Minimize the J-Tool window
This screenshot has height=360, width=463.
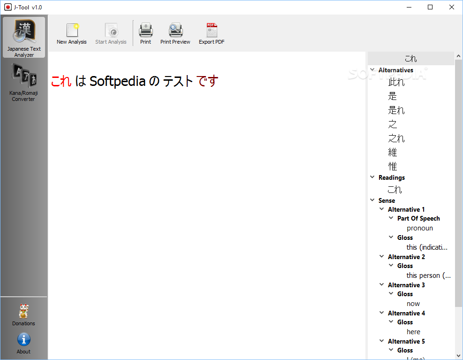click(x=409, y=7)
